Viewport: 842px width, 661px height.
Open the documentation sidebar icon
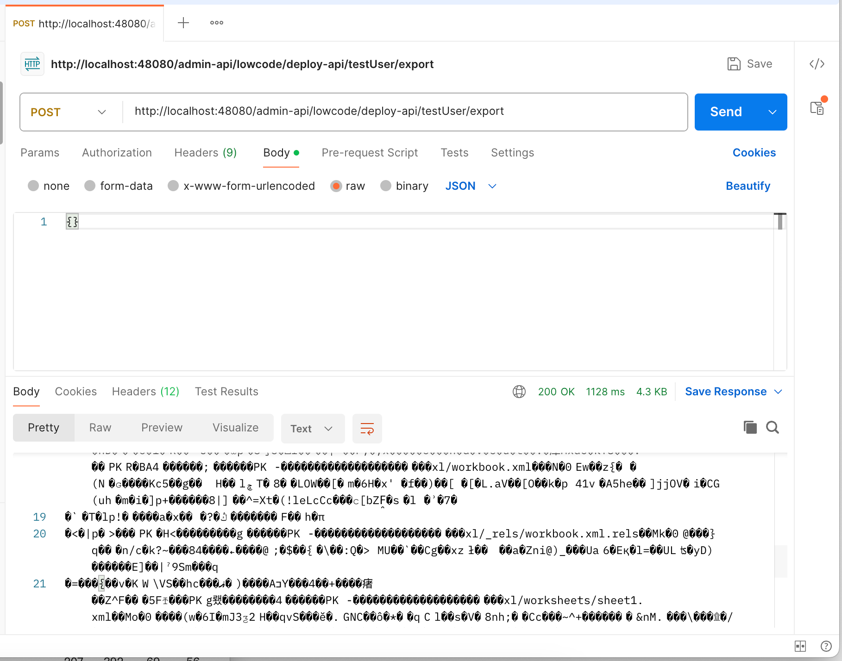coord(817,108)
